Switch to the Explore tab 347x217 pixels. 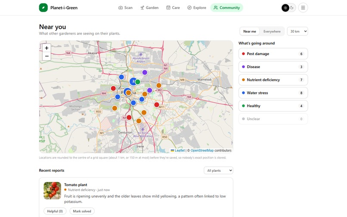(x=197, y=8)
